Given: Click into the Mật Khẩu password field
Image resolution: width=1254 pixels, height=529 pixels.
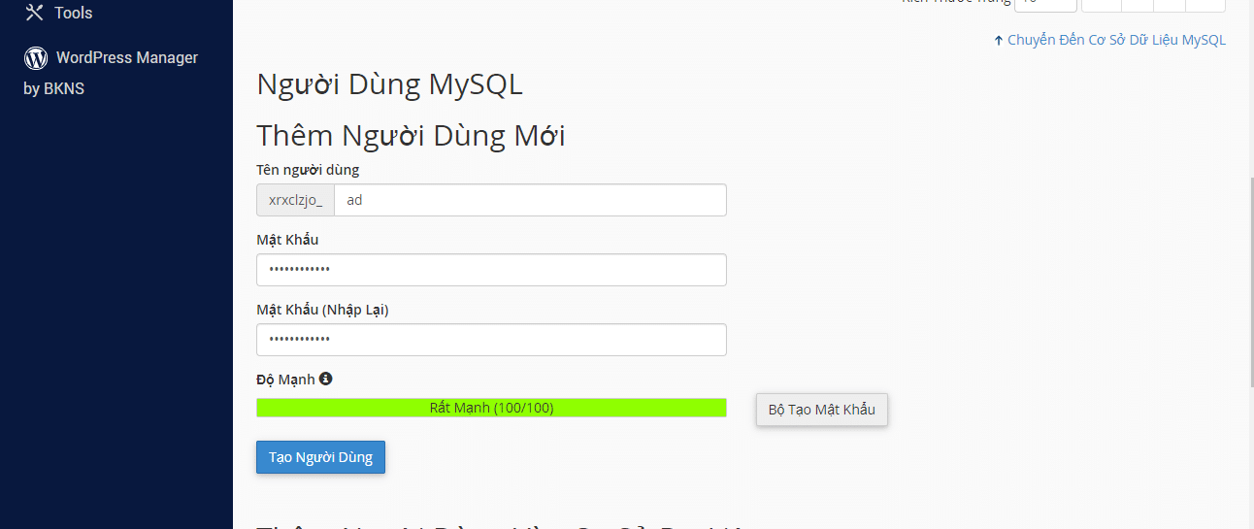Looking at the screenshot, I should point(491,270).
